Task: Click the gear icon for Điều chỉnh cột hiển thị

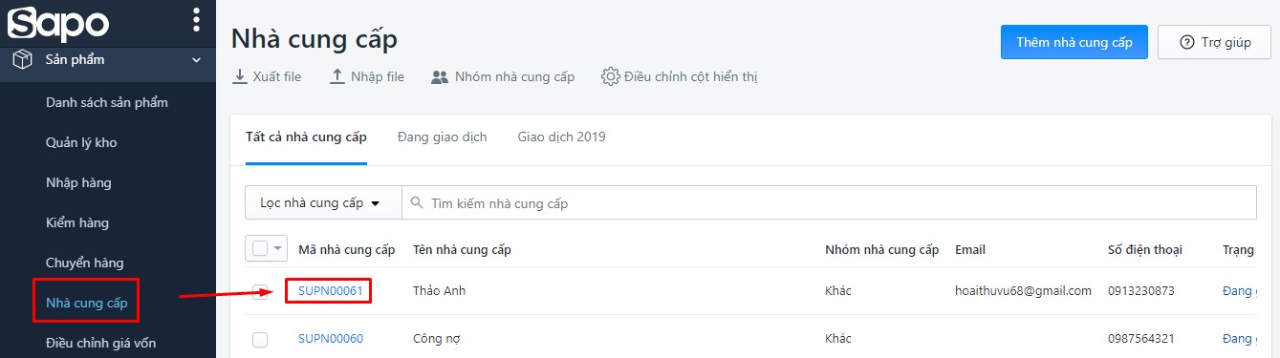Action: point(610,76)
